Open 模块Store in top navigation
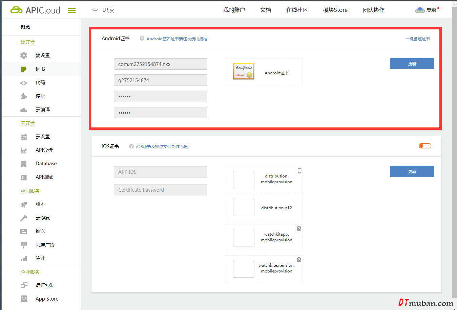 tap(335, 10)
